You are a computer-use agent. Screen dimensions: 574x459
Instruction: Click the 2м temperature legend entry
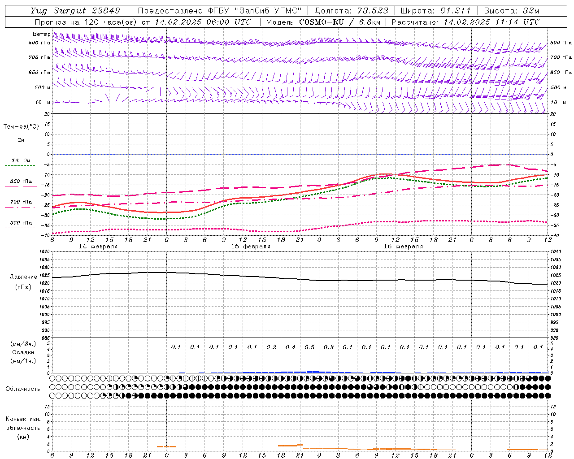[21, 140]
